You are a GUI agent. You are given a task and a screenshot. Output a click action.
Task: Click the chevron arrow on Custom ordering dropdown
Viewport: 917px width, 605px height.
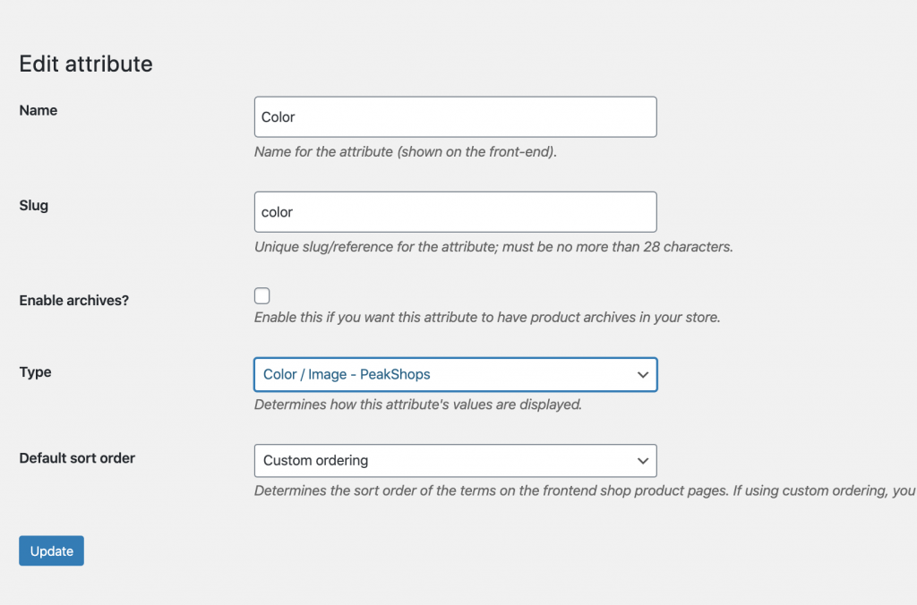point(643,461)
